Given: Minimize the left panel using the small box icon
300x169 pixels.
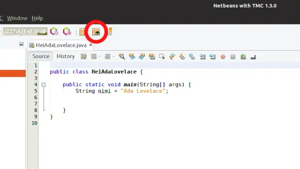Looking at the screenshot, I should pyautogui.click(x=22, y=44).
